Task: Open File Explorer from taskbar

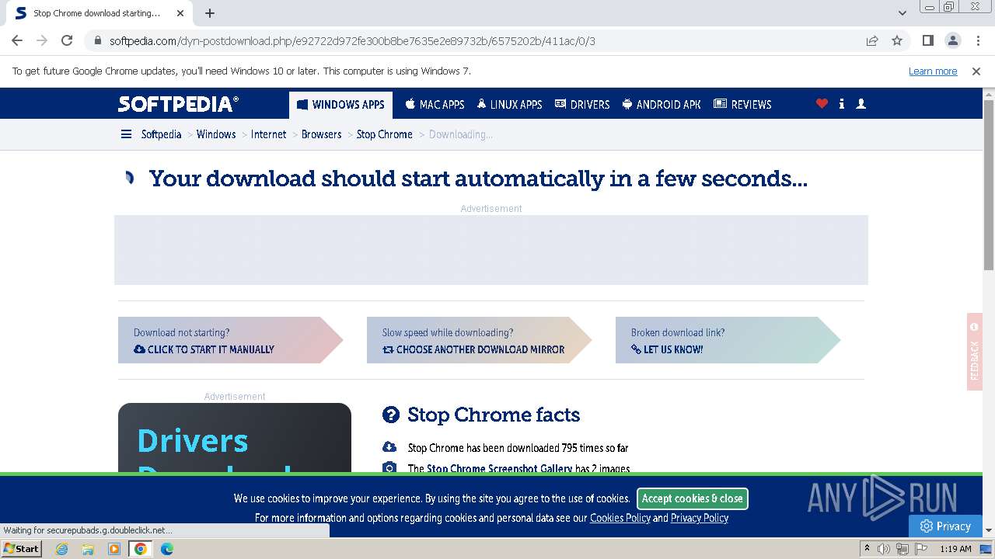Action: pyautogui.click(x=88, y=549)
